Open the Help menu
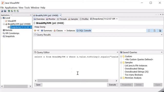164x92 pixels. (x=43, y=8)
